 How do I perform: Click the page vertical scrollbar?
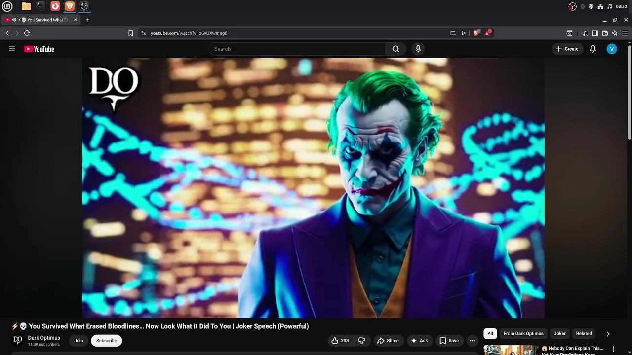coord(630,93)
